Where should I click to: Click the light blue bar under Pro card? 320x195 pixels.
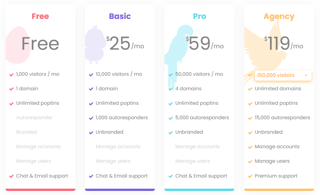click(199, 190)
